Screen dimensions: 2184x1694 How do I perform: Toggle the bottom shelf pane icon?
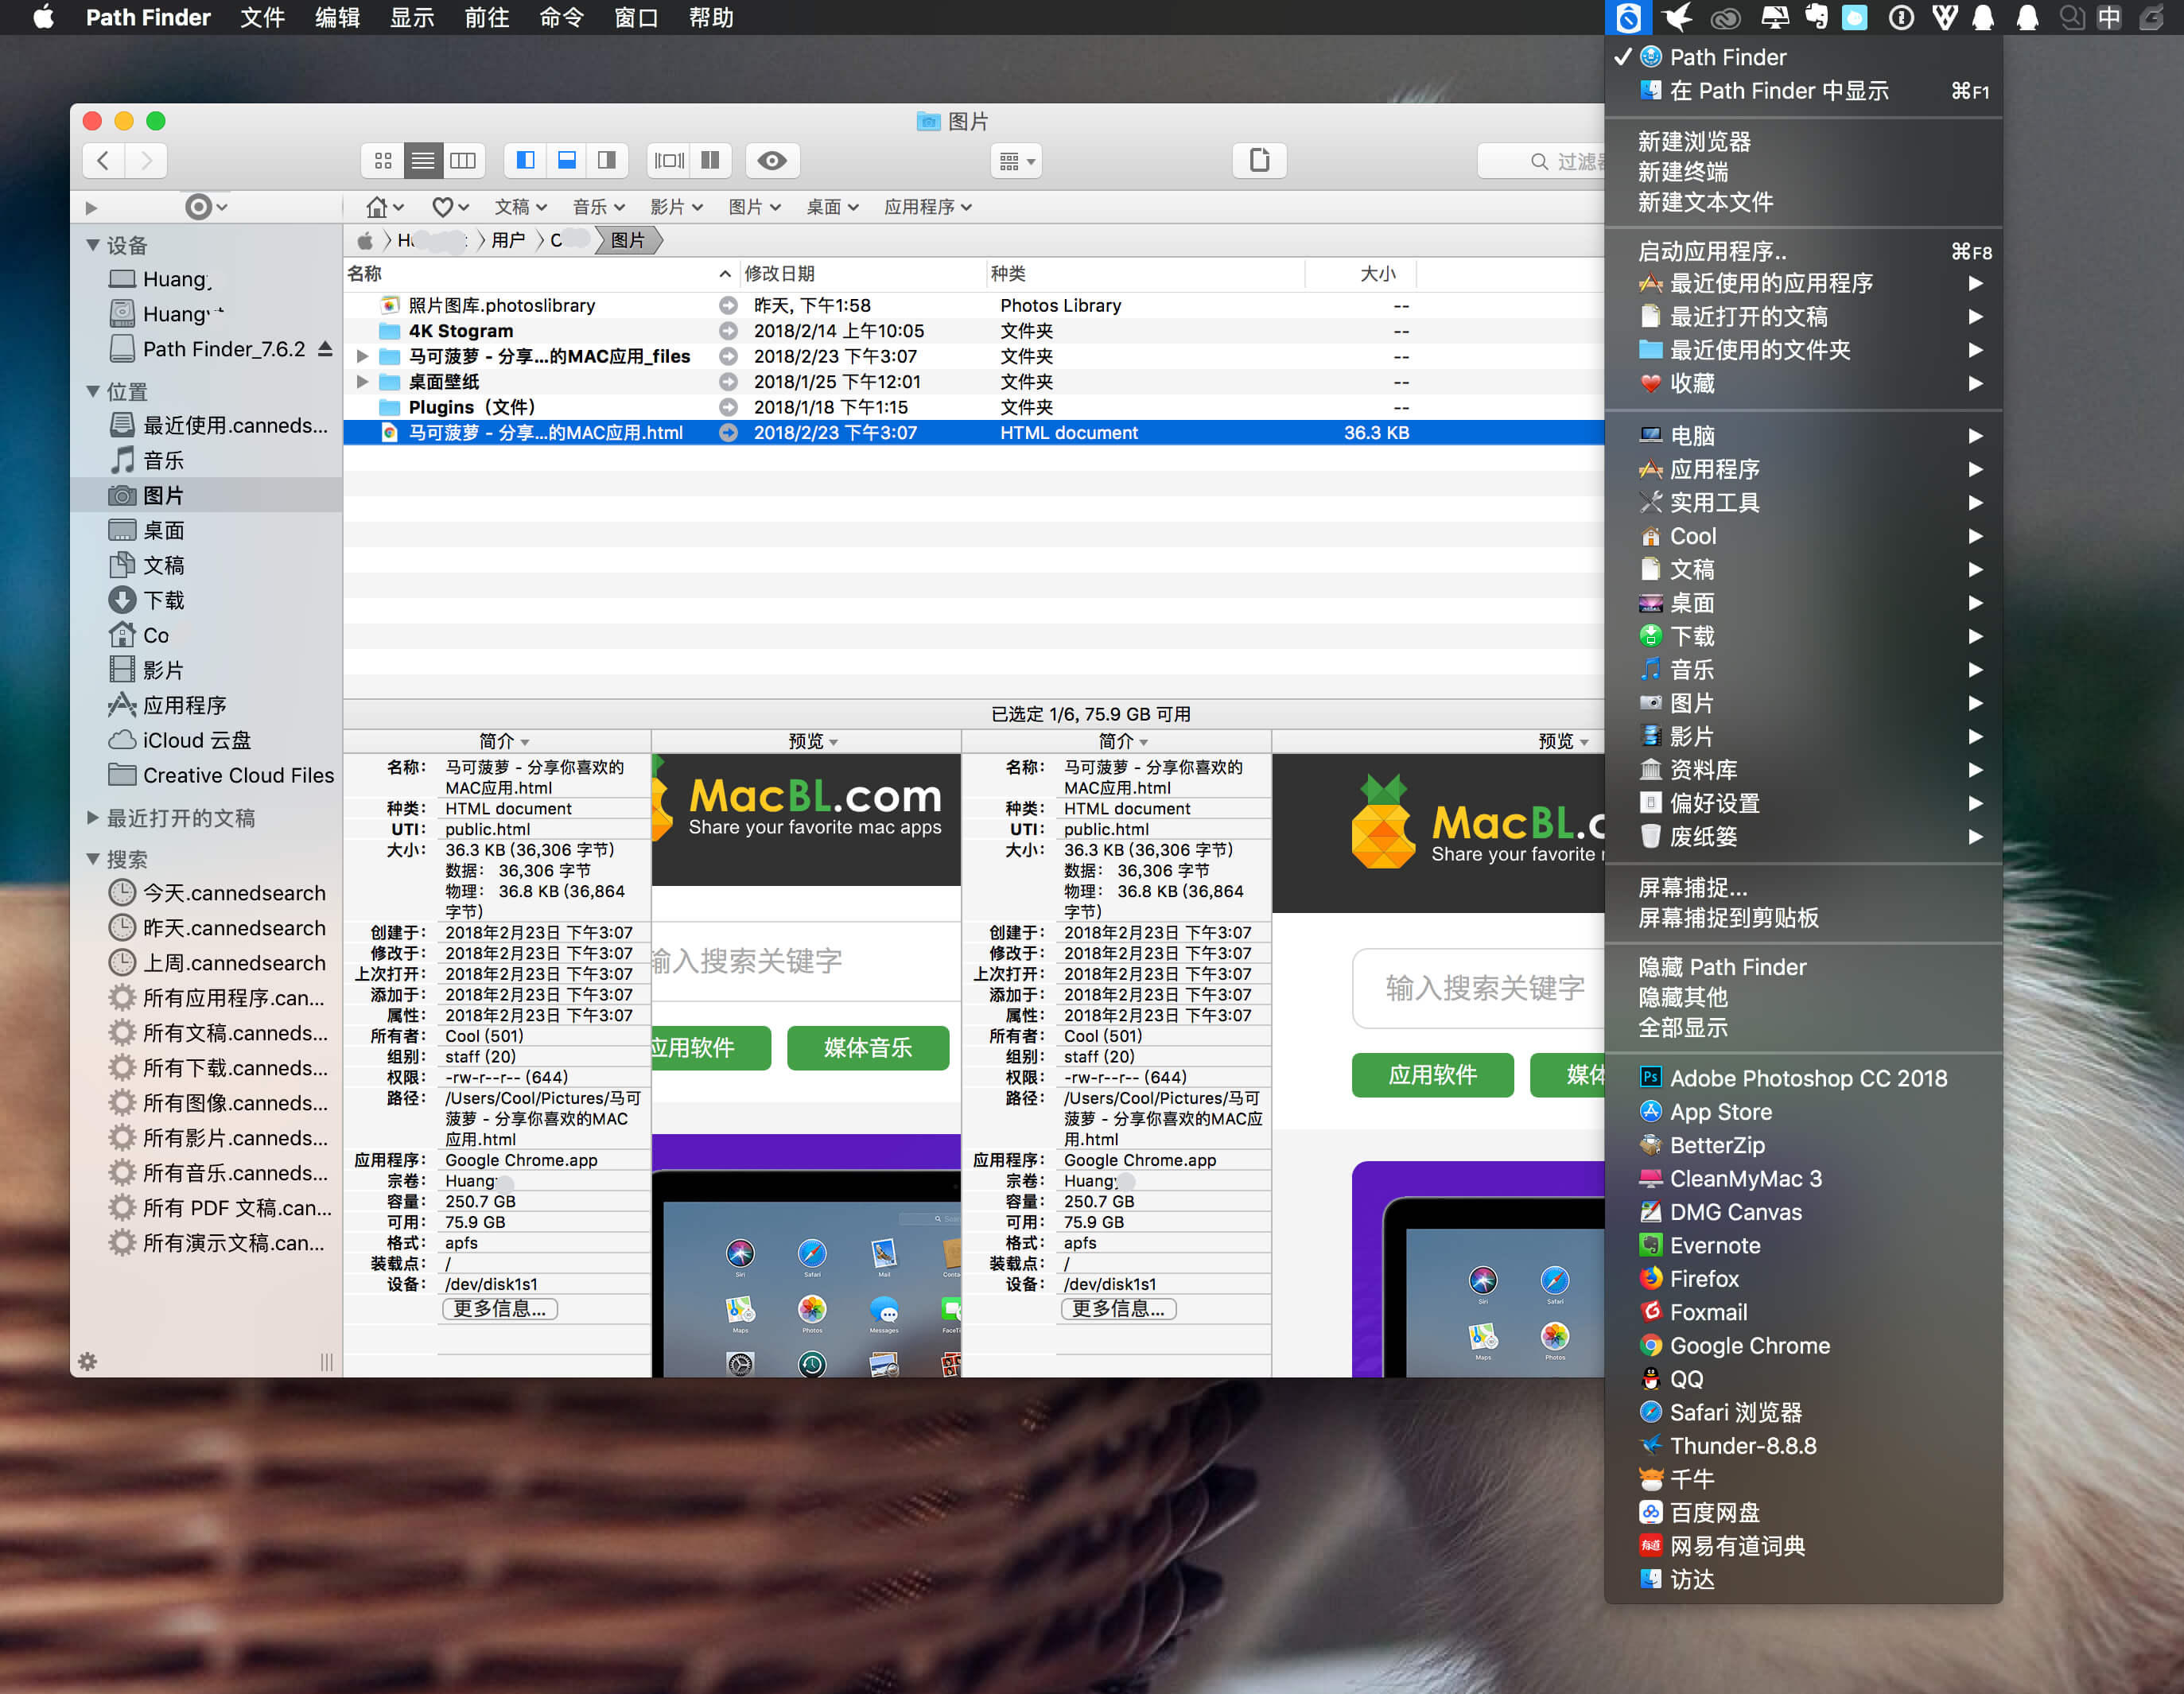pos(566,160)
